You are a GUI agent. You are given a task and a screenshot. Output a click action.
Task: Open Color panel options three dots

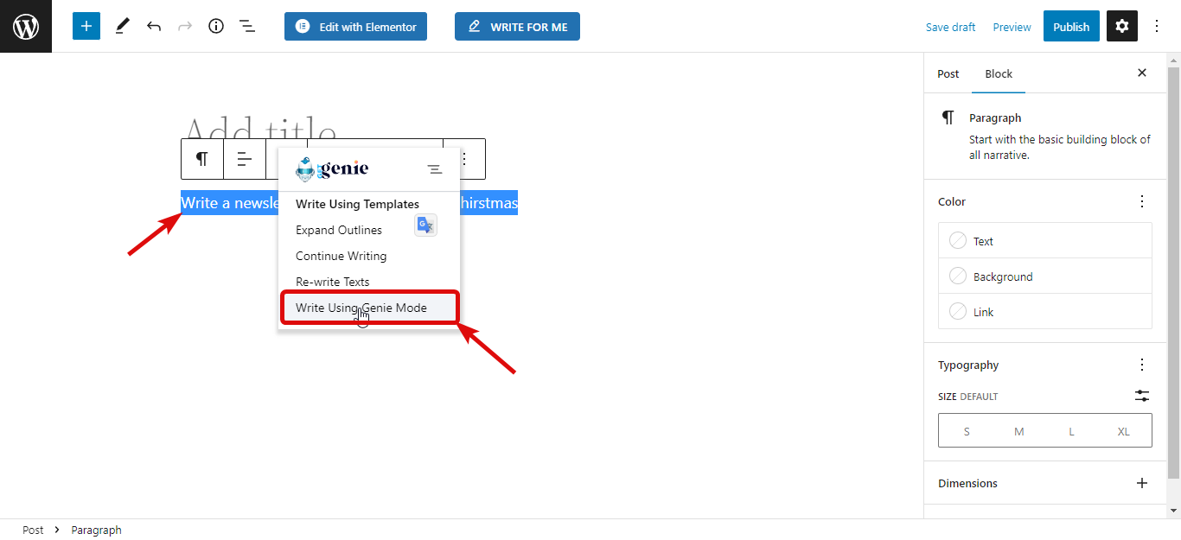(x=1142, y=201)
